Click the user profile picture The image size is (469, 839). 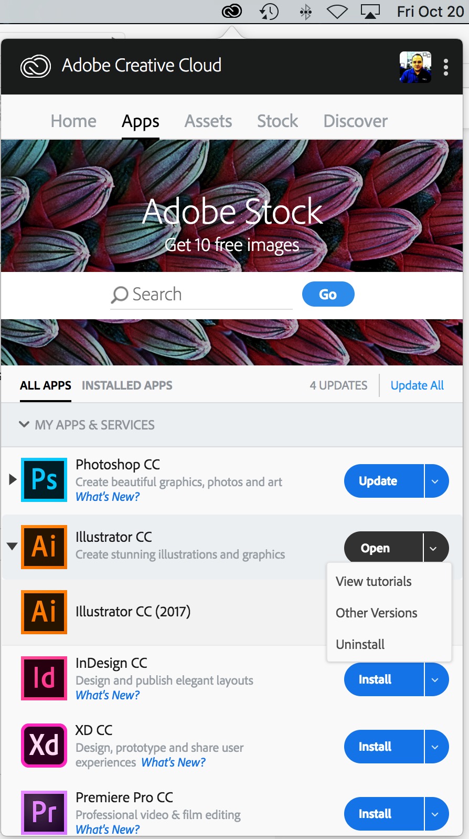[x=415, y=67]
